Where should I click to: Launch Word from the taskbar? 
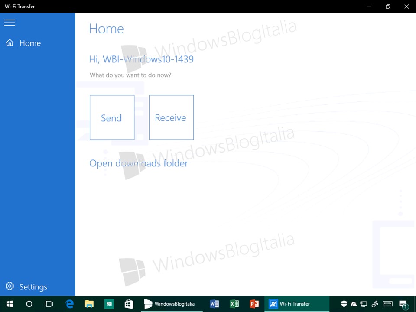point(214,304)
